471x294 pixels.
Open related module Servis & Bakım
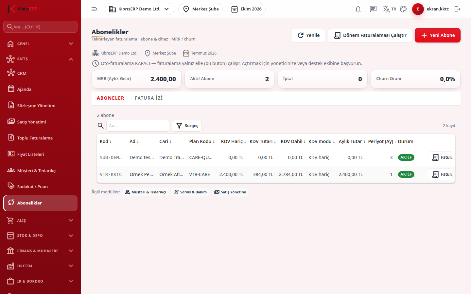pyautogui.click(x=190, y=192)
